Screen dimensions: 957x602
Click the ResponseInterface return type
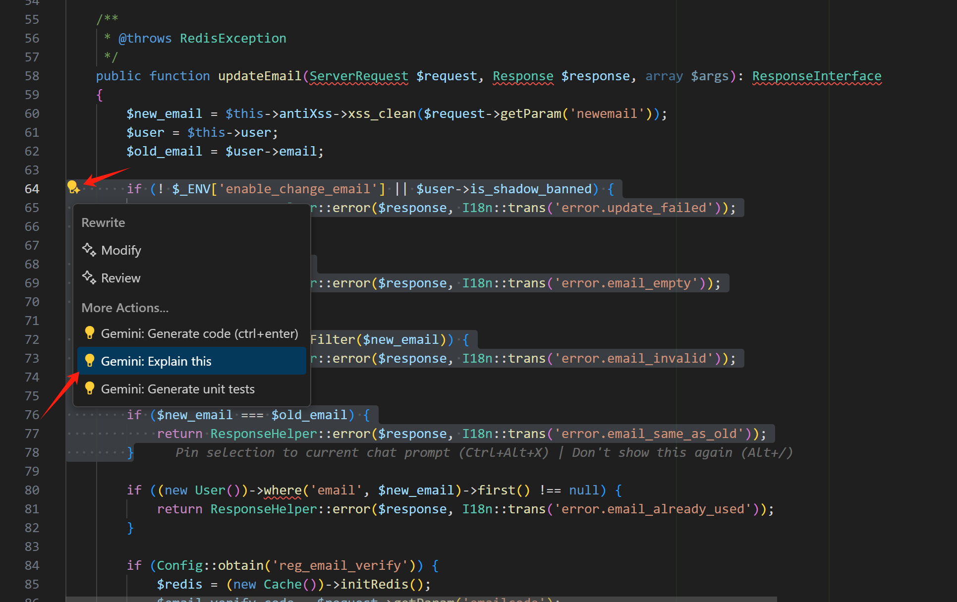(x=817, y=76)
